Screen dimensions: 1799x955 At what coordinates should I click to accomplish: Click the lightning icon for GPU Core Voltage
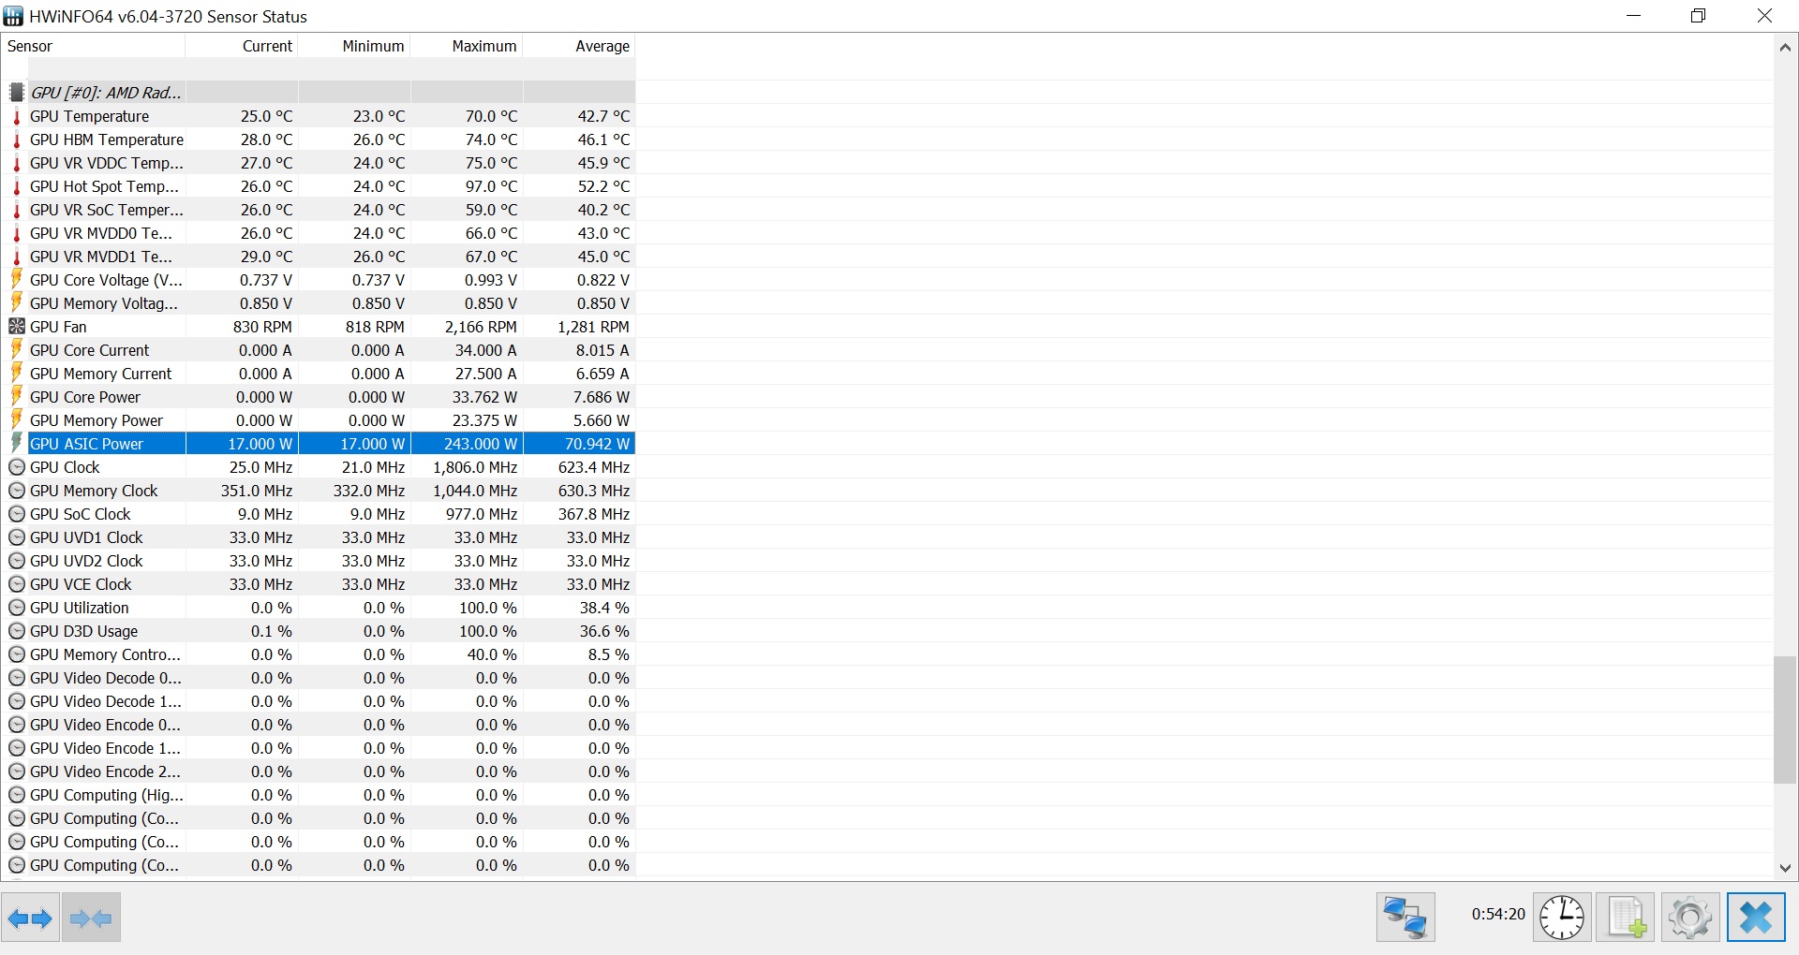16,279
